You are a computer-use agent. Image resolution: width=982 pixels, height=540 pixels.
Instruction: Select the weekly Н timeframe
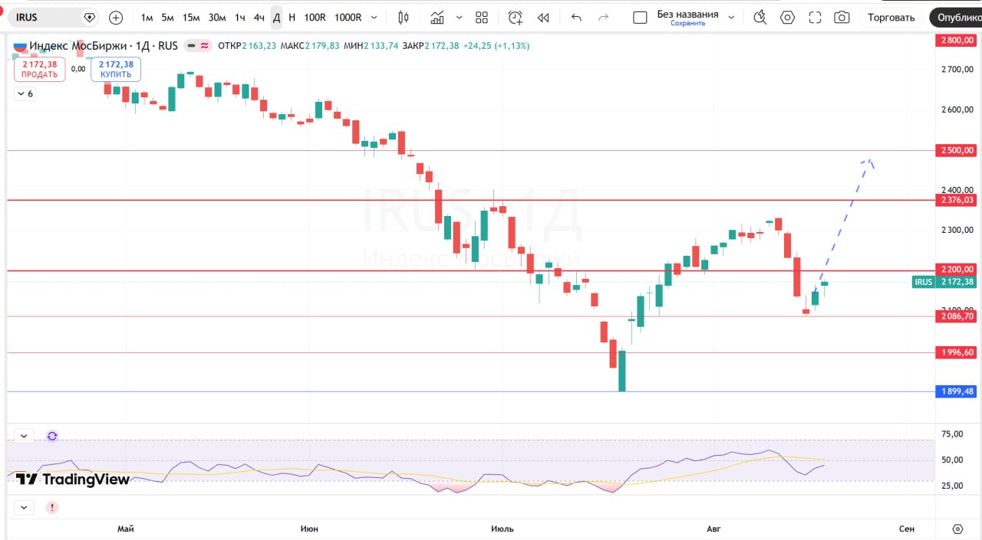pos(292,17)
